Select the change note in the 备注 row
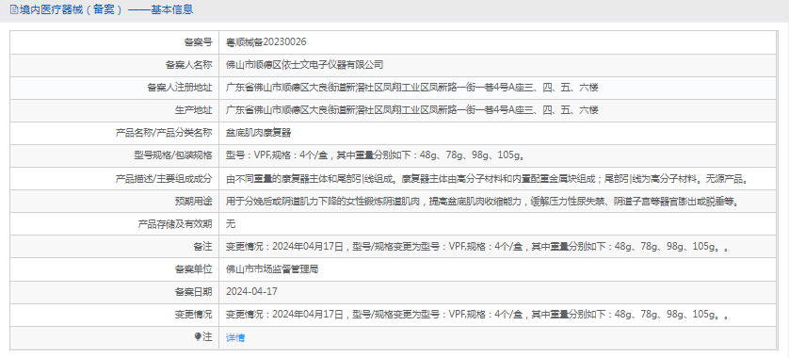The image size is (789, 358). click(477, 247)
